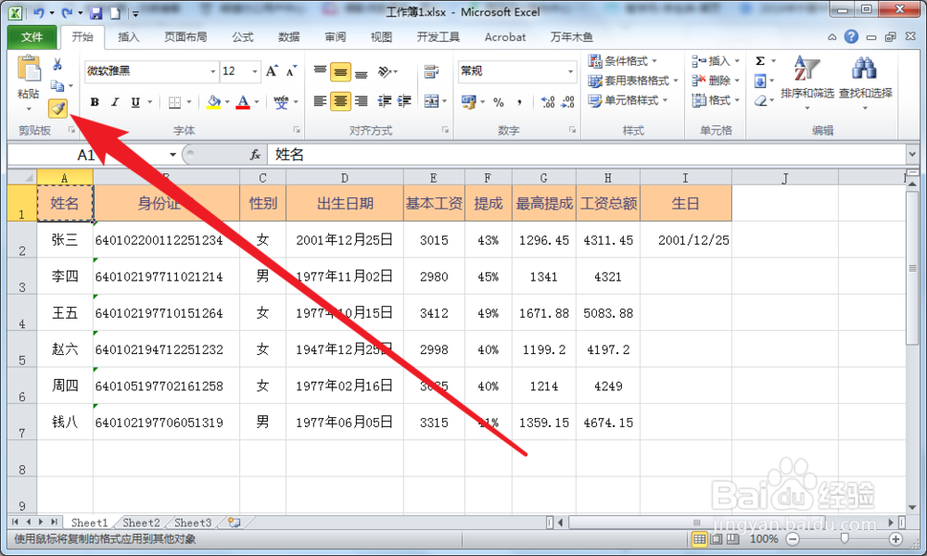Click the Excel Help question mark icon
The image size is (927, 556).
point(851,37)
